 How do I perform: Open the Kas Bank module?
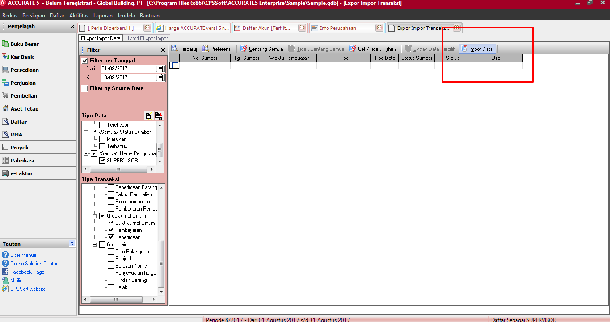22,57
